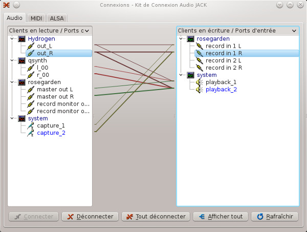The width and height of the screenshot is (307, 232).
Task: Click the Hydrogen client icon
Action: pyautogui.click(x=22, y=39)
